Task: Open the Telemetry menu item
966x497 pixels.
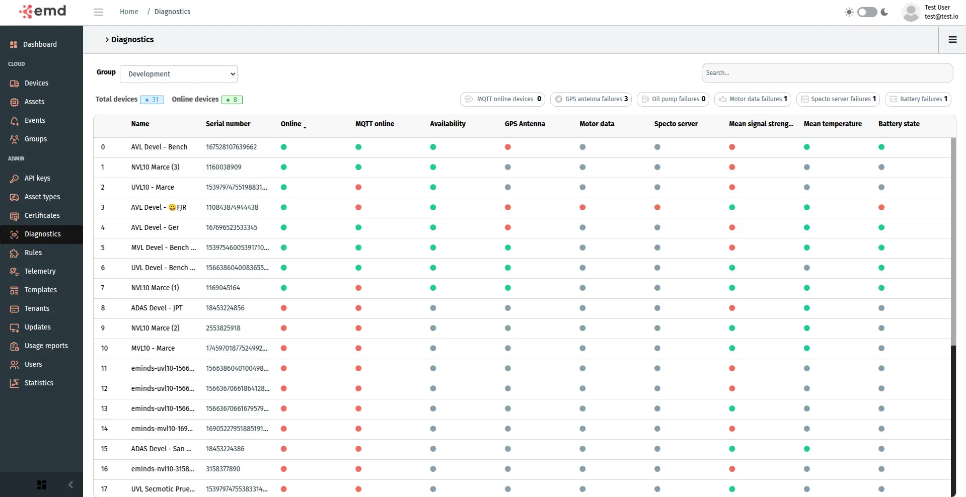Action: click(41, 272)
